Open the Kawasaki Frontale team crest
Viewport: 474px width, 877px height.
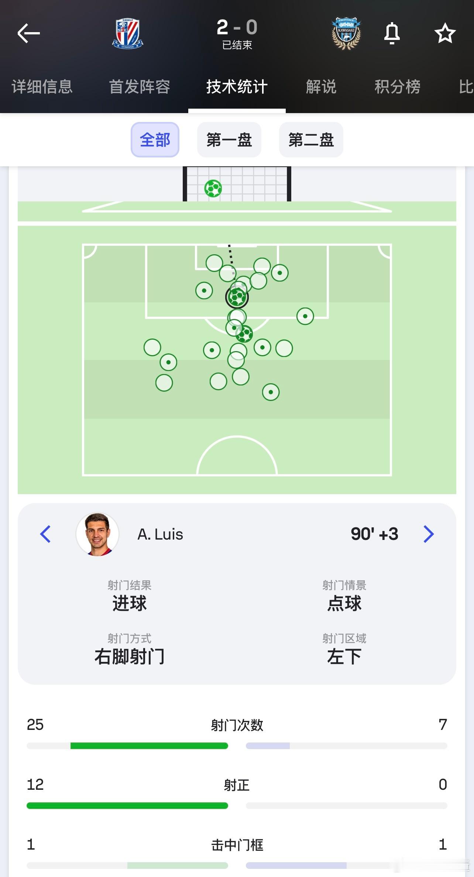[x=346, y=34]
